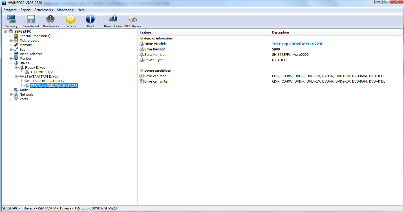Click the About info icon

90,19
